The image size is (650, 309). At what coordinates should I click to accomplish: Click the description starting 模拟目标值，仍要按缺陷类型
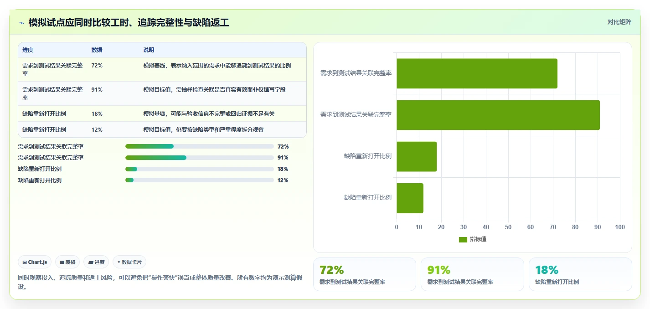pyautogui.click(x=203, y=130)
